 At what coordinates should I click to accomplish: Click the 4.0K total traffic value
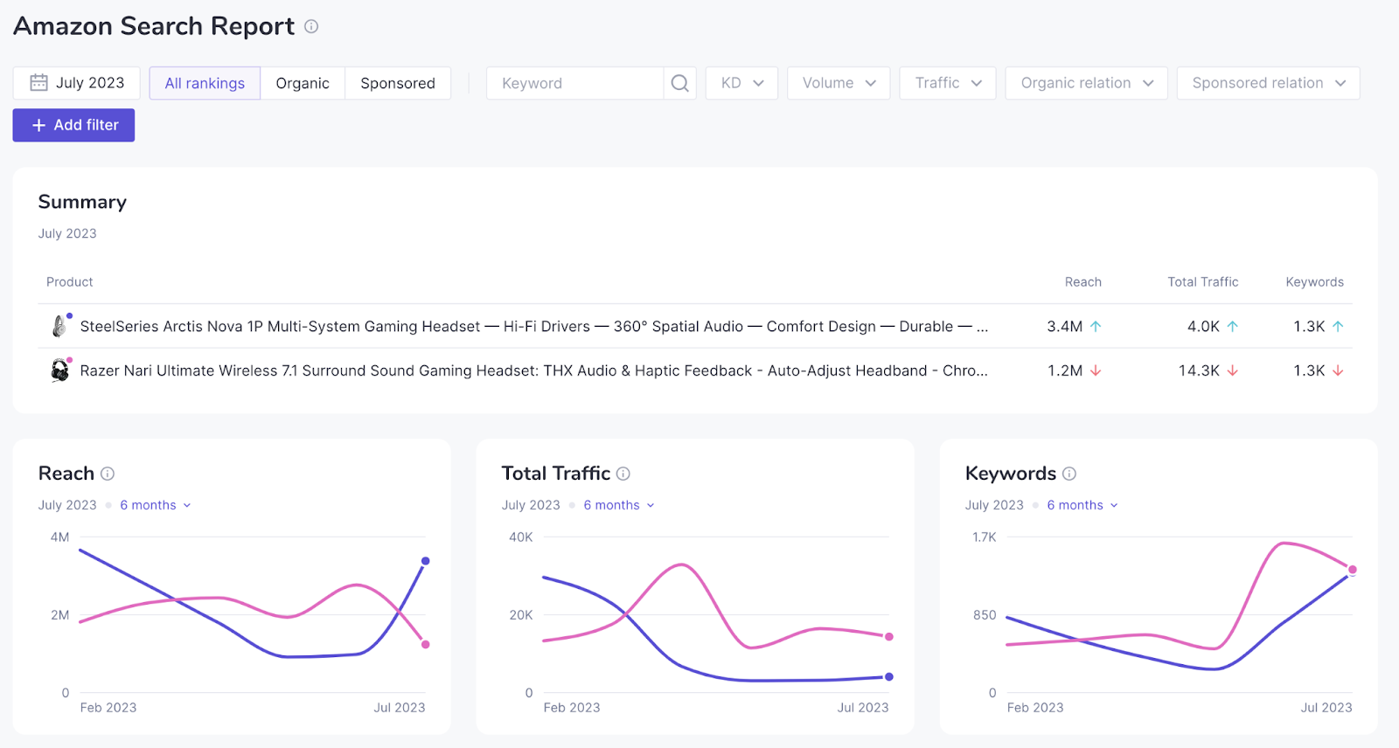pos(1203,326)
